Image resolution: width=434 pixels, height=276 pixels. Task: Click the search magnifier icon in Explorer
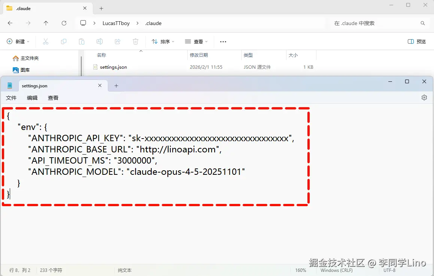(423, 23)
